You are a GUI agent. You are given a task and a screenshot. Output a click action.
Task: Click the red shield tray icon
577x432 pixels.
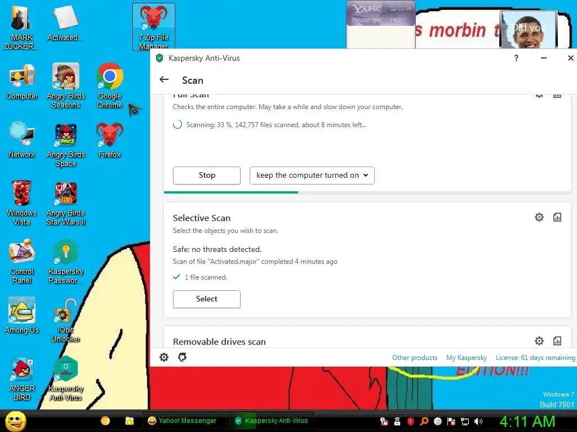click(x=411, y=421)
